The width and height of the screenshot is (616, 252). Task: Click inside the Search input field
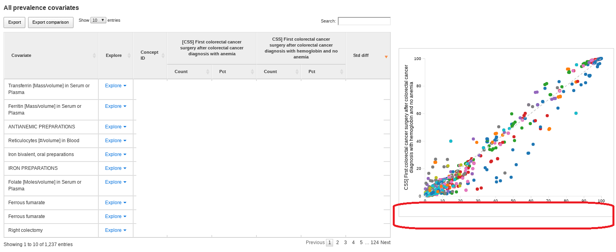pos(364,21)
